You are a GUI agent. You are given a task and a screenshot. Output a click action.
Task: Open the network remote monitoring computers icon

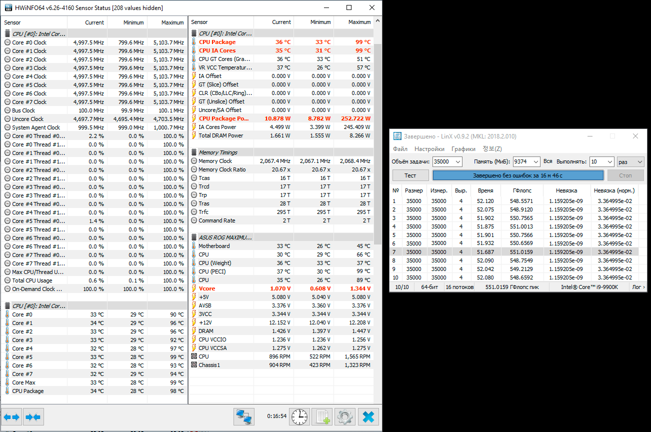tap(244, 416)
